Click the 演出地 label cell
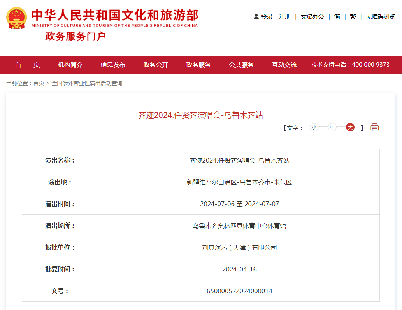The height and width of the screenshot is (310, 402). (x=61, y=182)
